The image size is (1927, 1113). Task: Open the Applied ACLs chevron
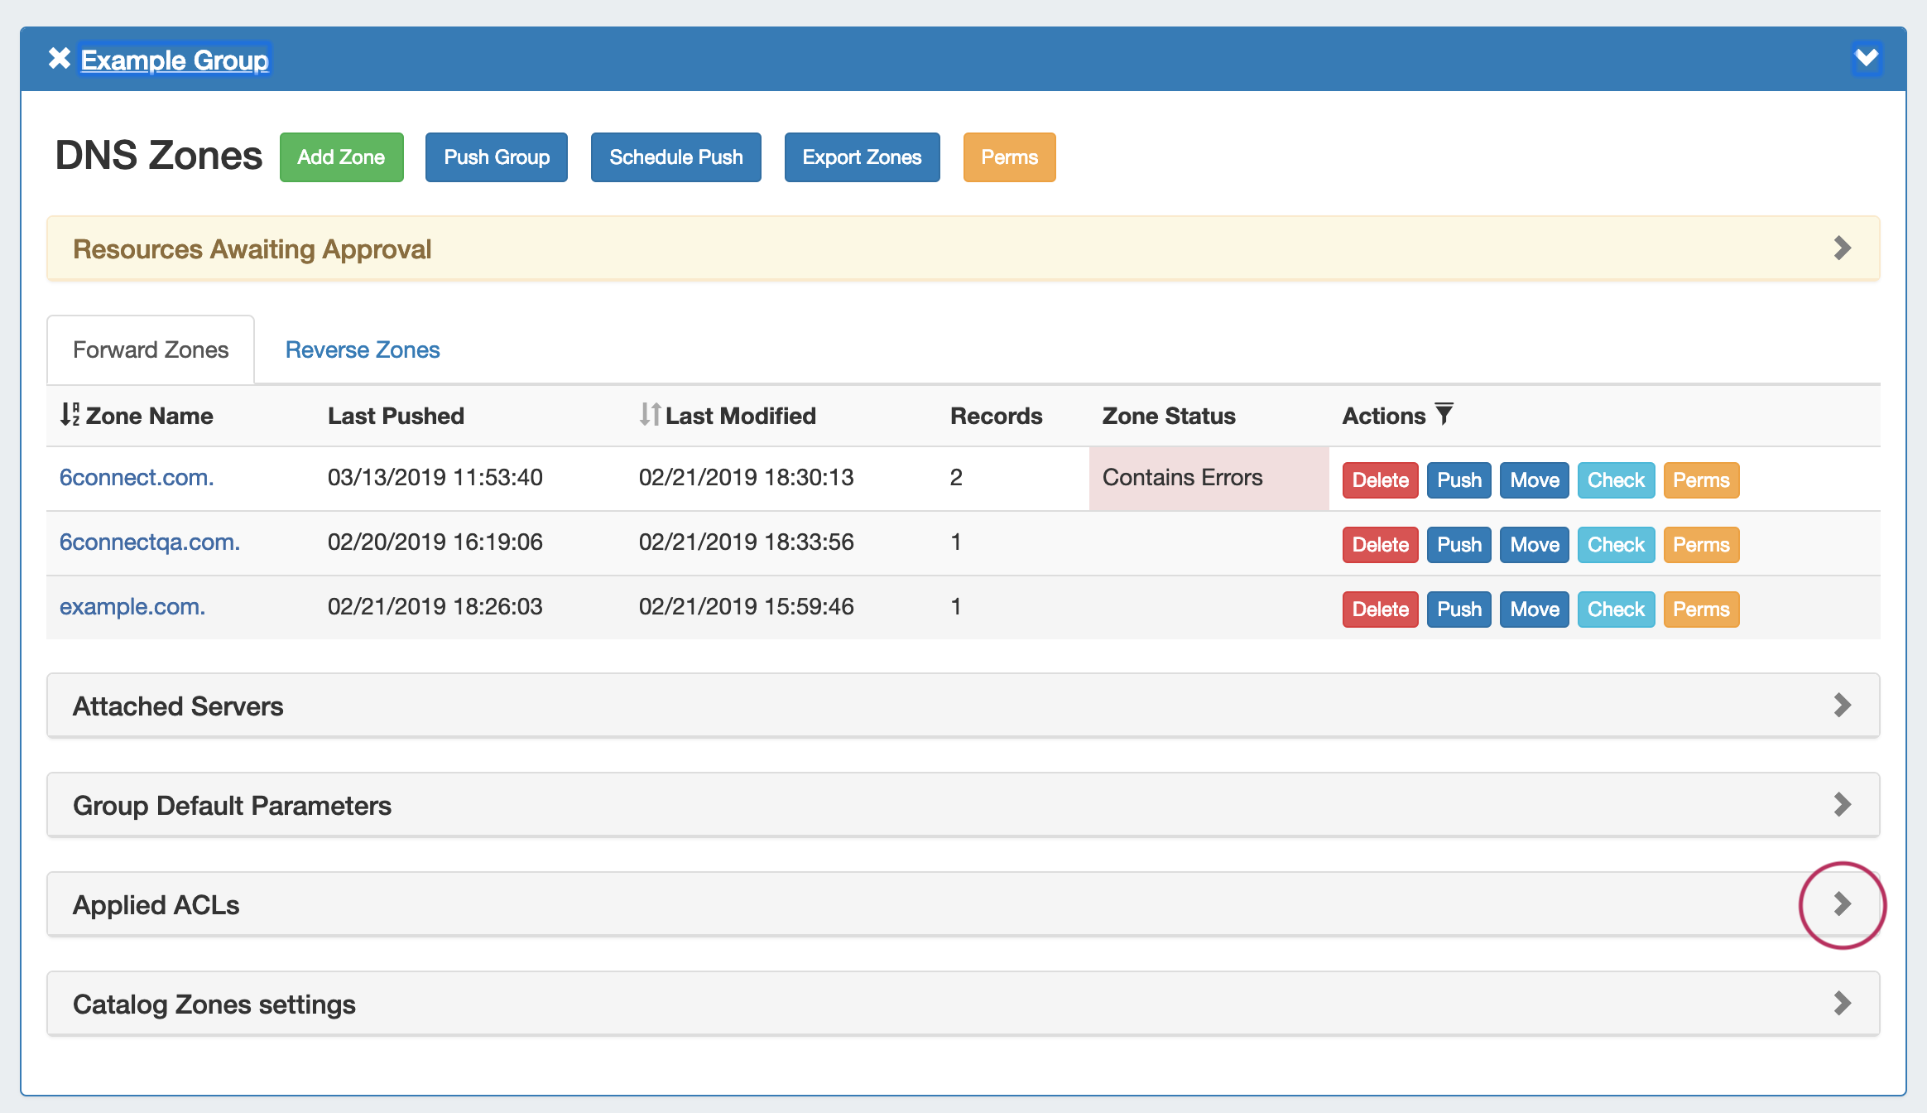pos(1842,904)
